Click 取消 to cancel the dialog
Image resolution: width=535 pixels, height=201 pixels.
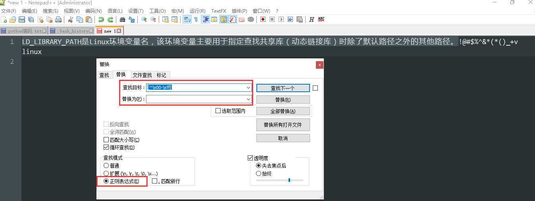point(283,138)
